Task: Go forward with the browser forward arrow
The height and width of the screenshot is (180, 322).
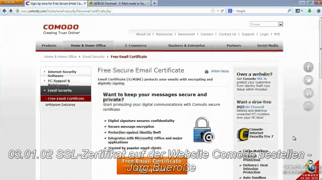Action: tap(11, 11)
